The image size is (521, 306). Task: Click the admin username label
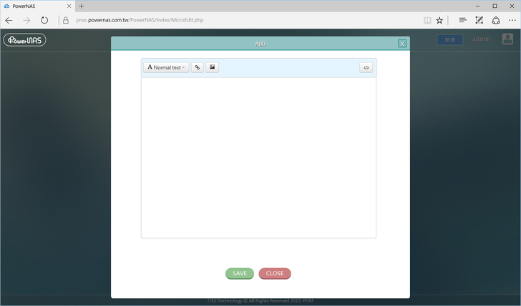481,39
